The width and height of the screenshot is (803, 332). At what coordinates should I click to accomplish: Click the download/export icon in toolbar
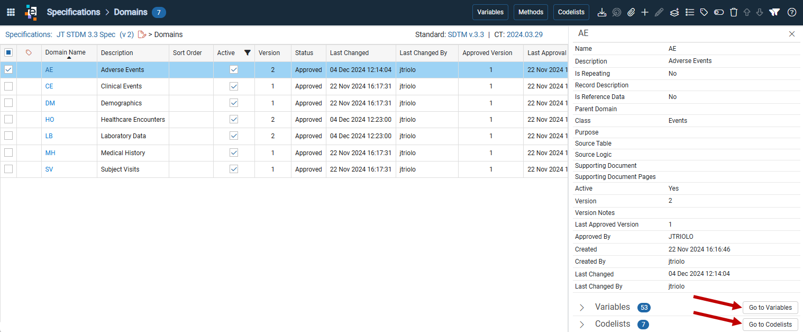click(601, 12)
